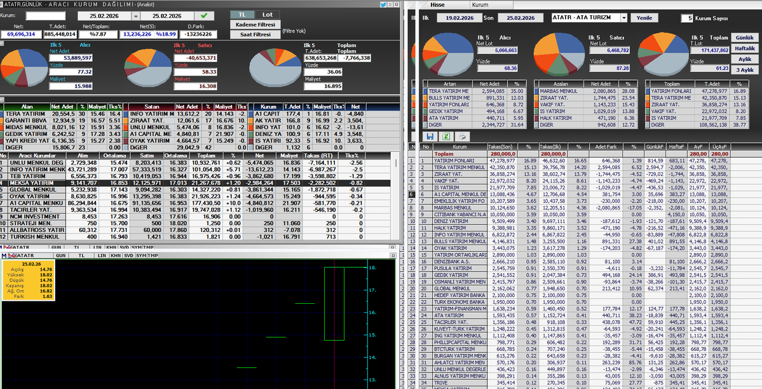Click blue swatch beside YATIRIM FONLARI in Toplam table
This screenshot has width=762, height=389.
[x=648, y=91]
